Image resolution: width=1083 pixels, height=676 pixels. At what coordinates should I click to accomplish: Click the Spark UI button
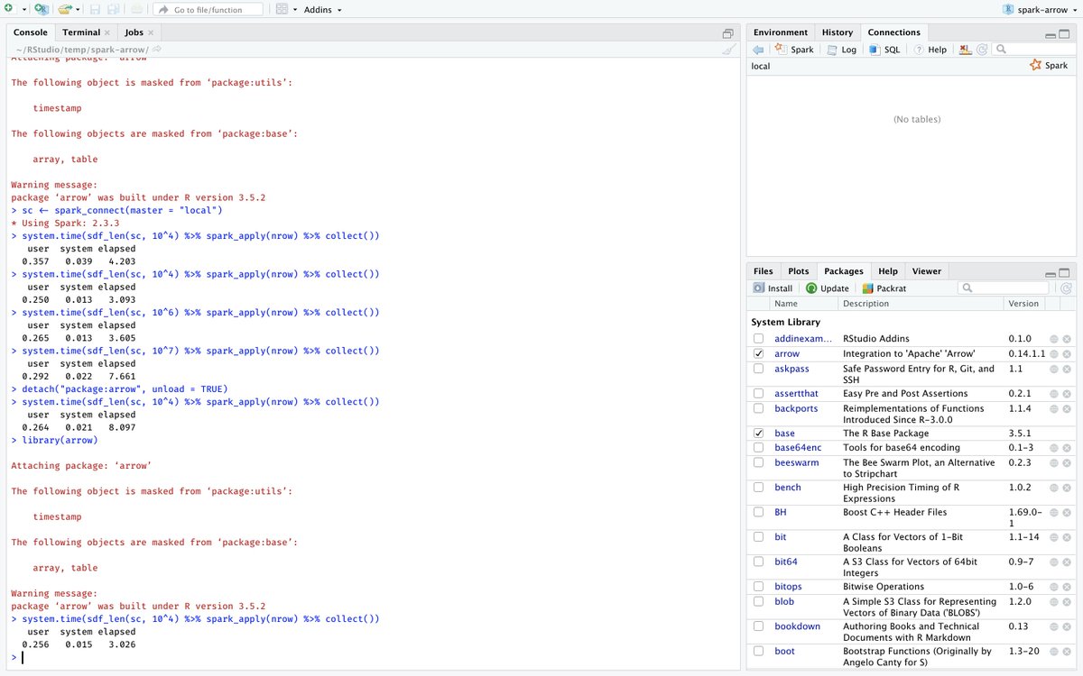(795, 50)
